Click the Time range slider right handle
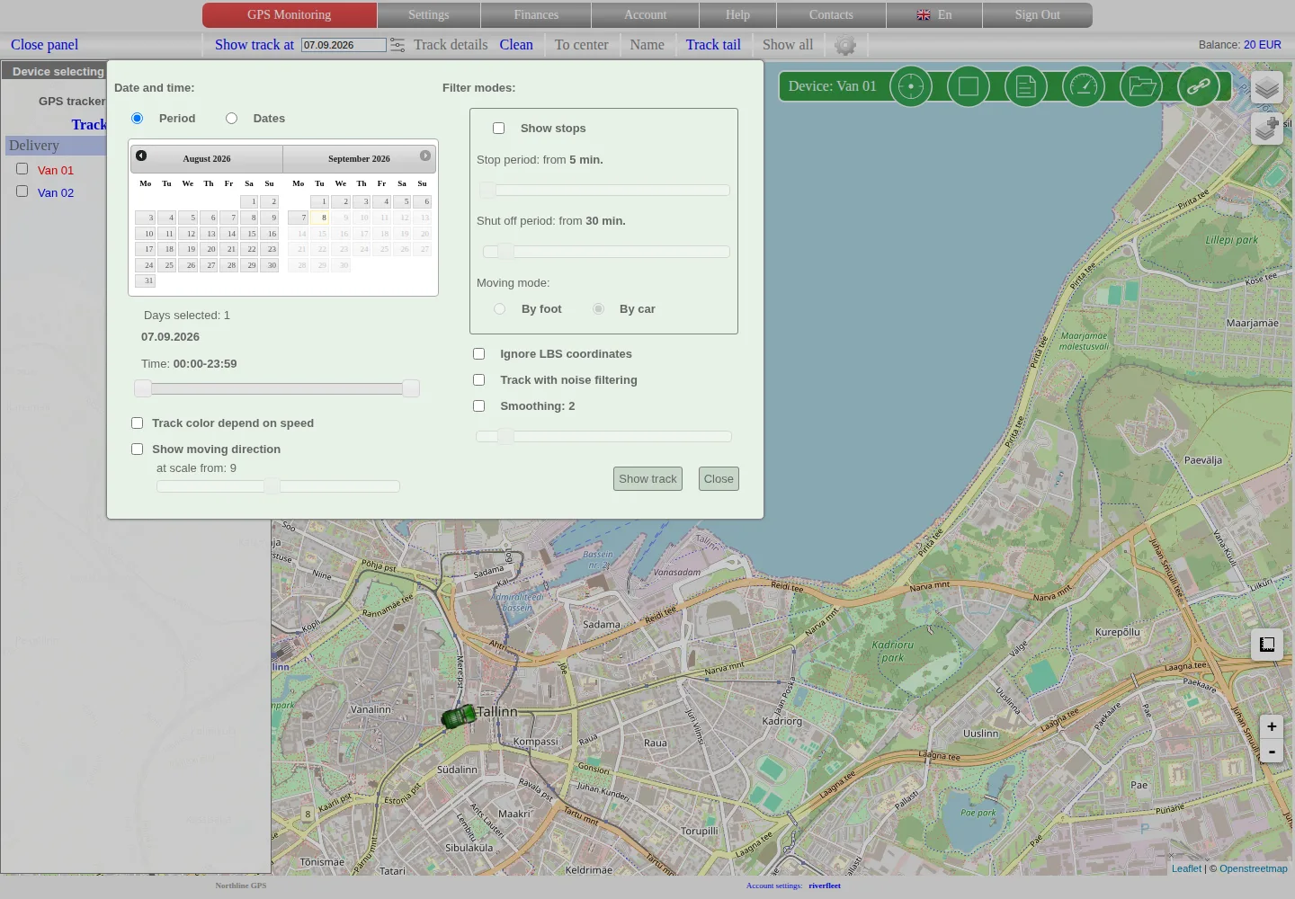The height and width of the screenshot is (899, 1295). coord(411,388)
